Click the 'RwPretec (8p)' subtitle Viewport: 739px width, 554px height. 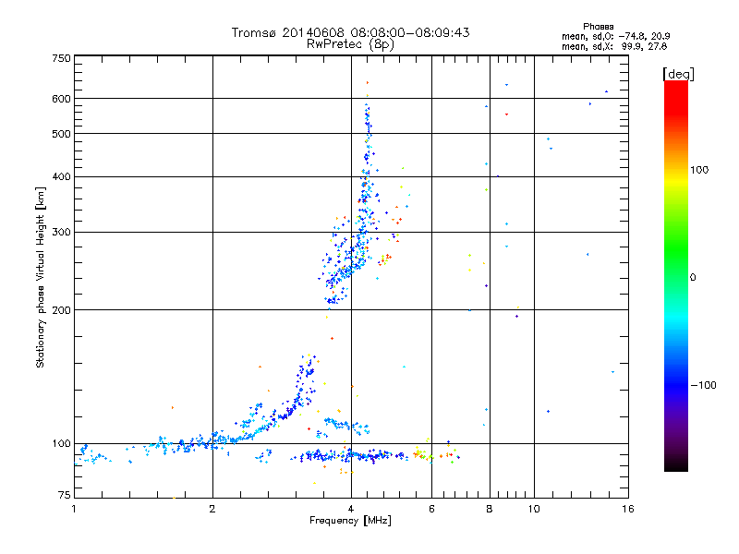[x=350, y=44]
